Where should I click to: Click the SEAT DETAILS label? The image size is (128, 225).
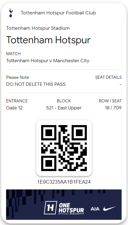click(x=108, y=77)
